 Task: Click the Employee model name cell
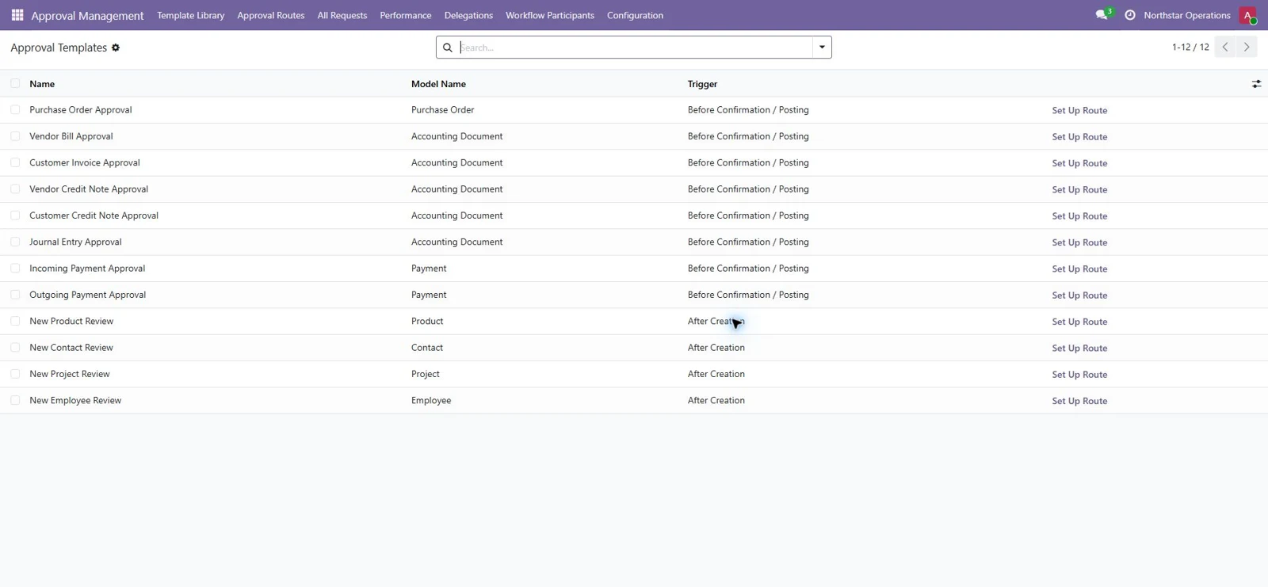(x=431, y=400)
